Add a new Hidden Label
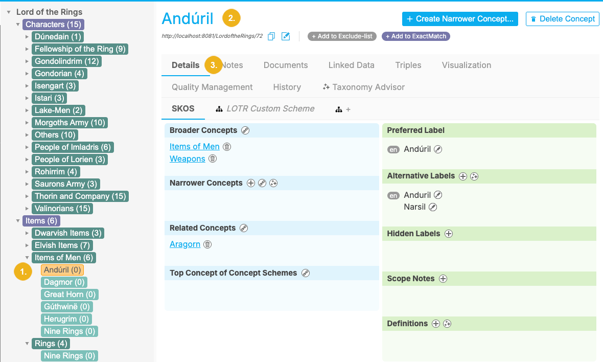 tap(449, 234)
